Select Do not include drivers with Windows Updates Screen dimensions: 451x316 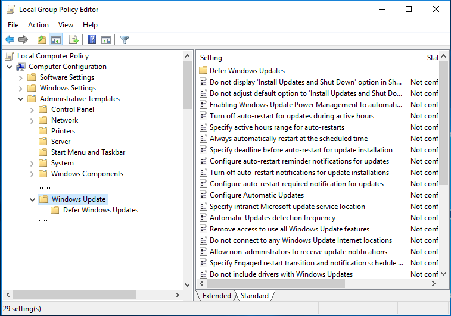[x=281, y=274]
